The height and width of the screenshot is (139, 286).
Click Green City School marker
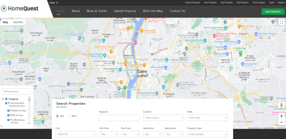click(22, 31)
